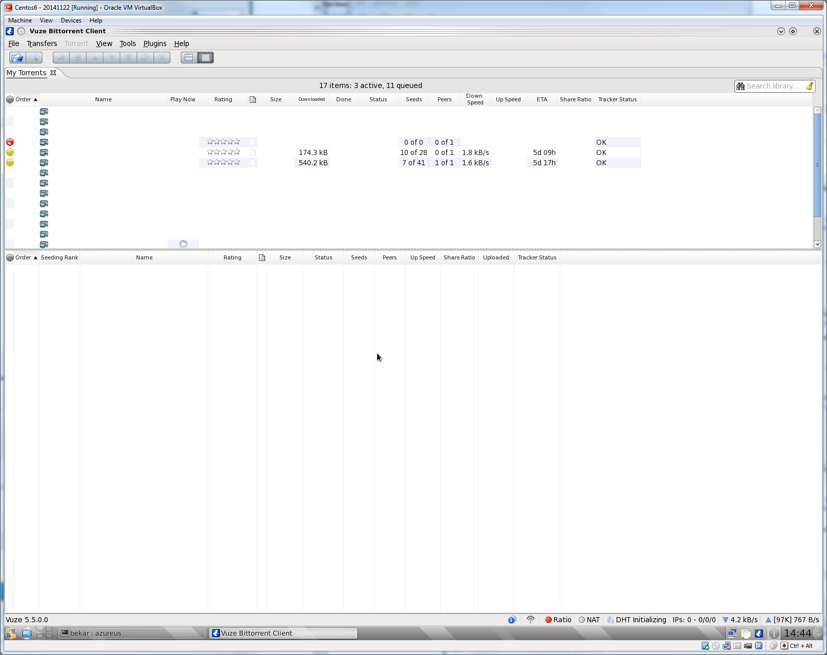Viewport: 827px width, 655px height.
Task: Click the DHT Initializing status item
Action: pos(637,620)
